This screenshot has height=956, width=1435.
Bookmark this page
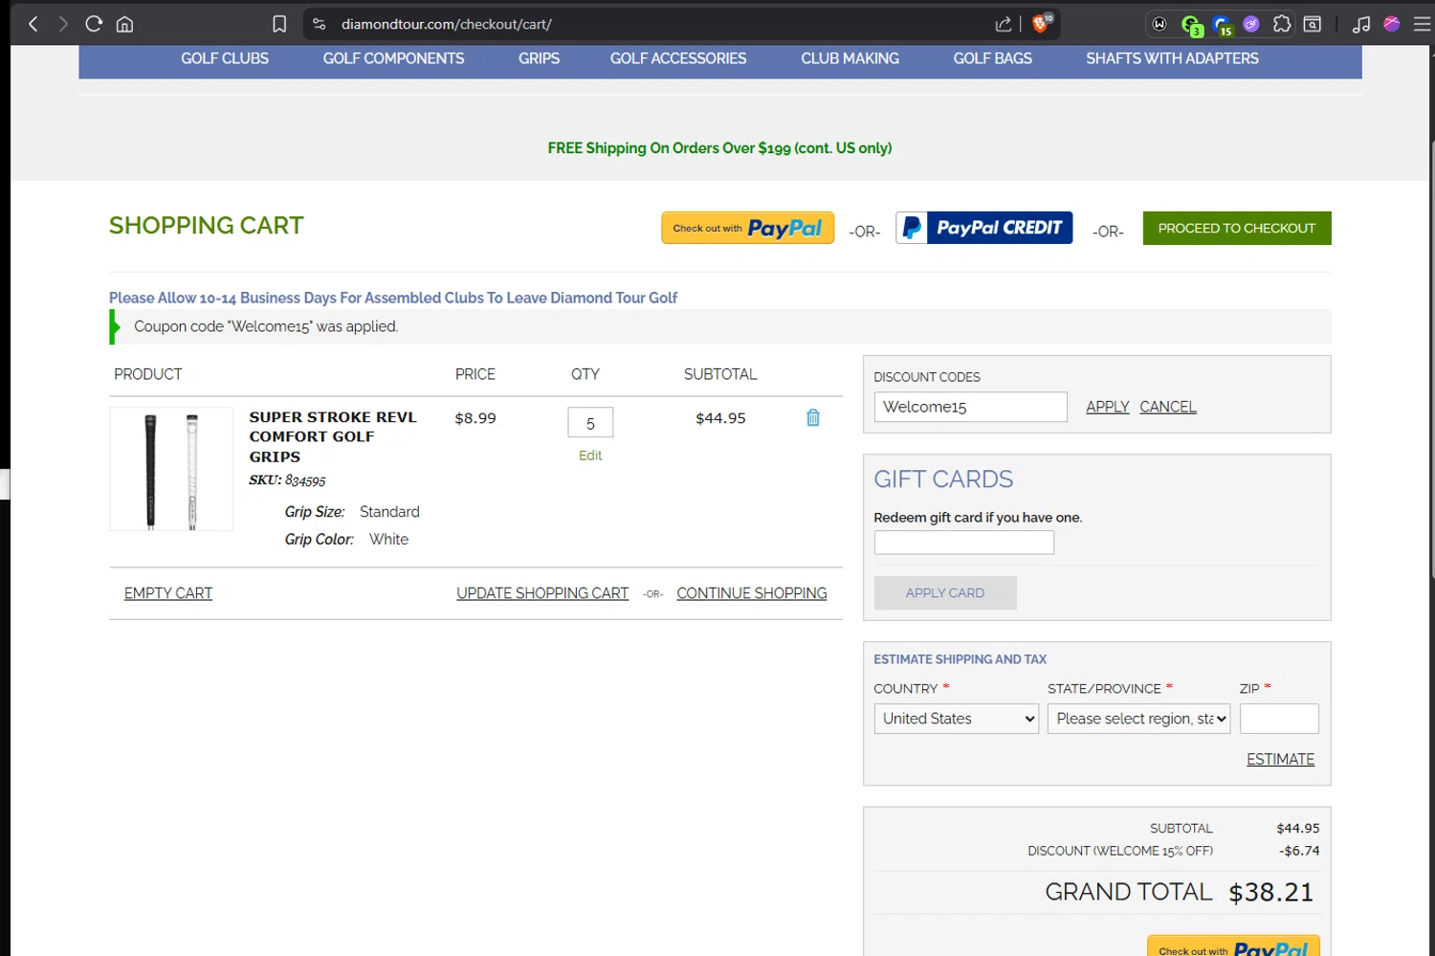coord(279,24)
